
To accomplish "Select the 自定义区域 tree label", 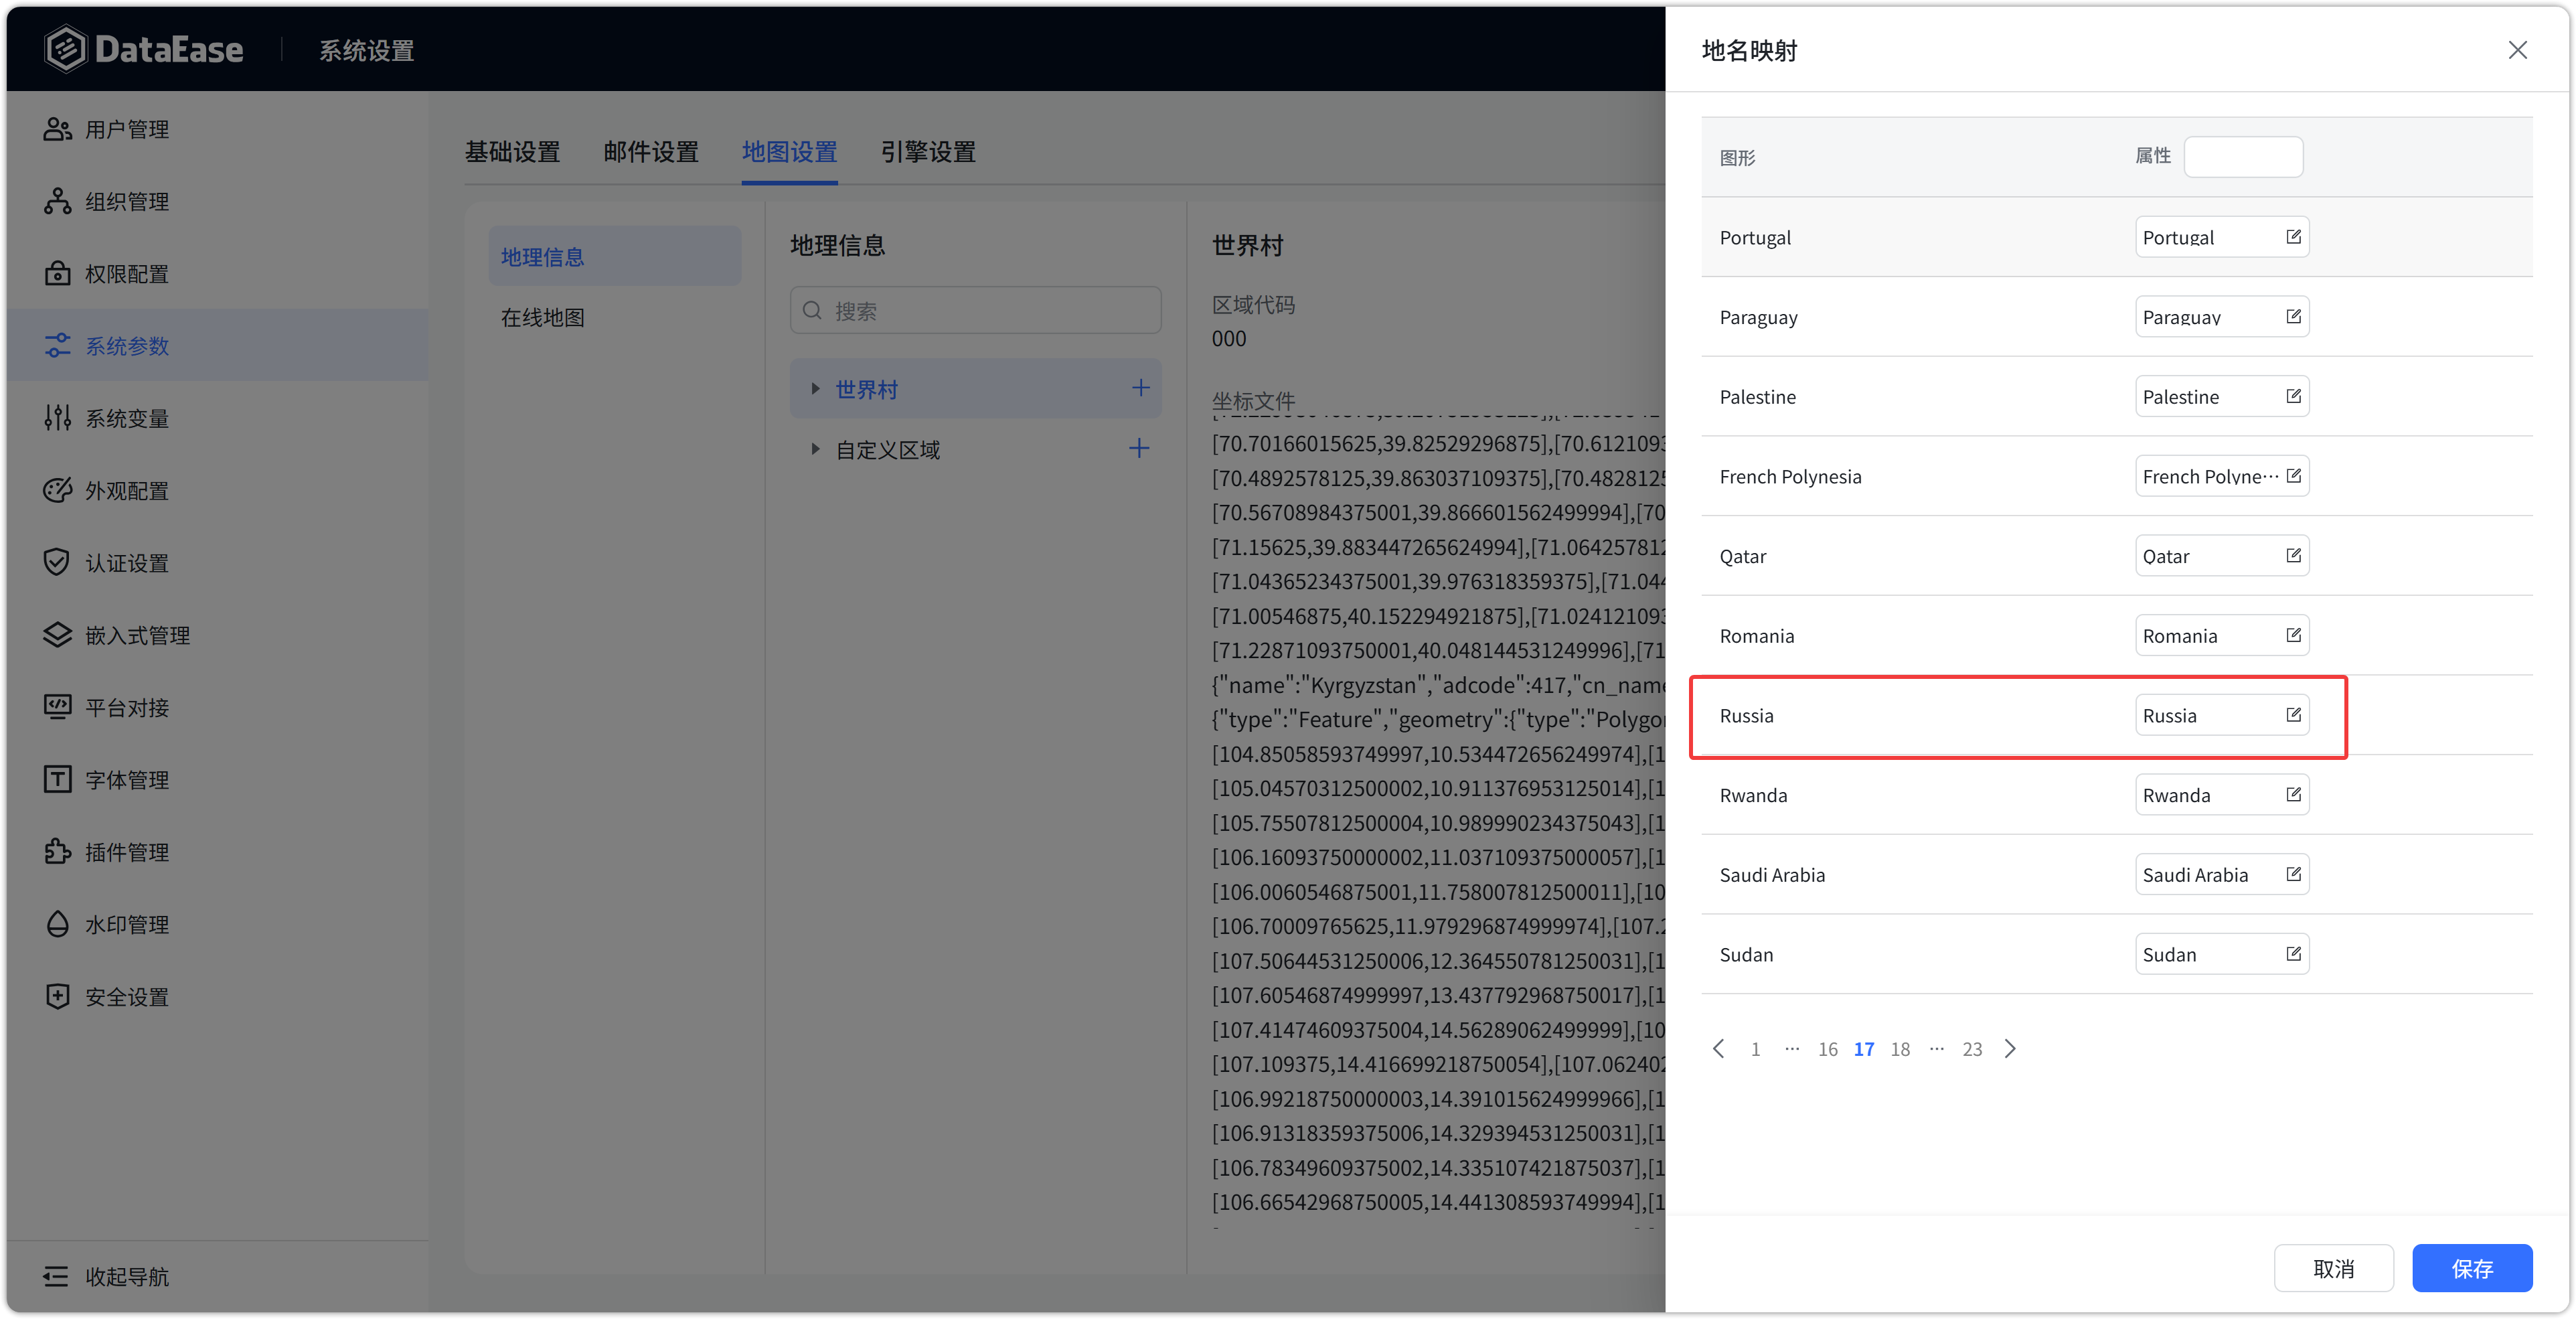I will point(888,450).
